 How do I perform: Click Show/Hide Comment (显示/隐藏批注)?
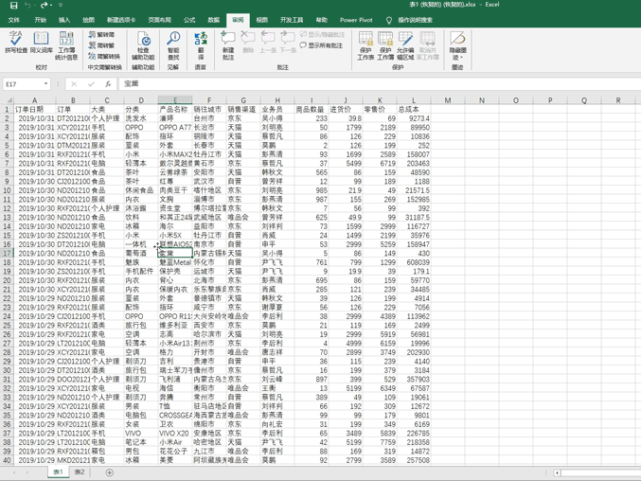point(322,35)
